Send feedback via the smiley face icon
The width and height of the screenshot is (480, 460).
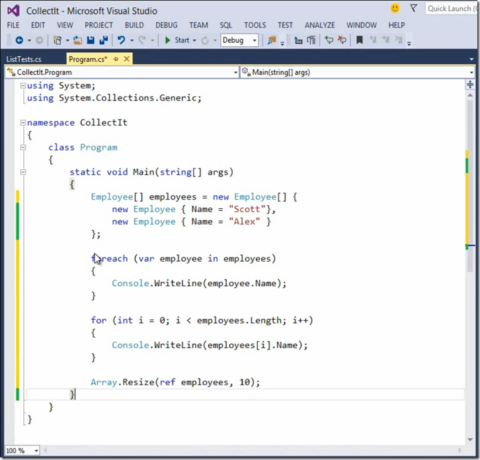[x=395, y=9]
